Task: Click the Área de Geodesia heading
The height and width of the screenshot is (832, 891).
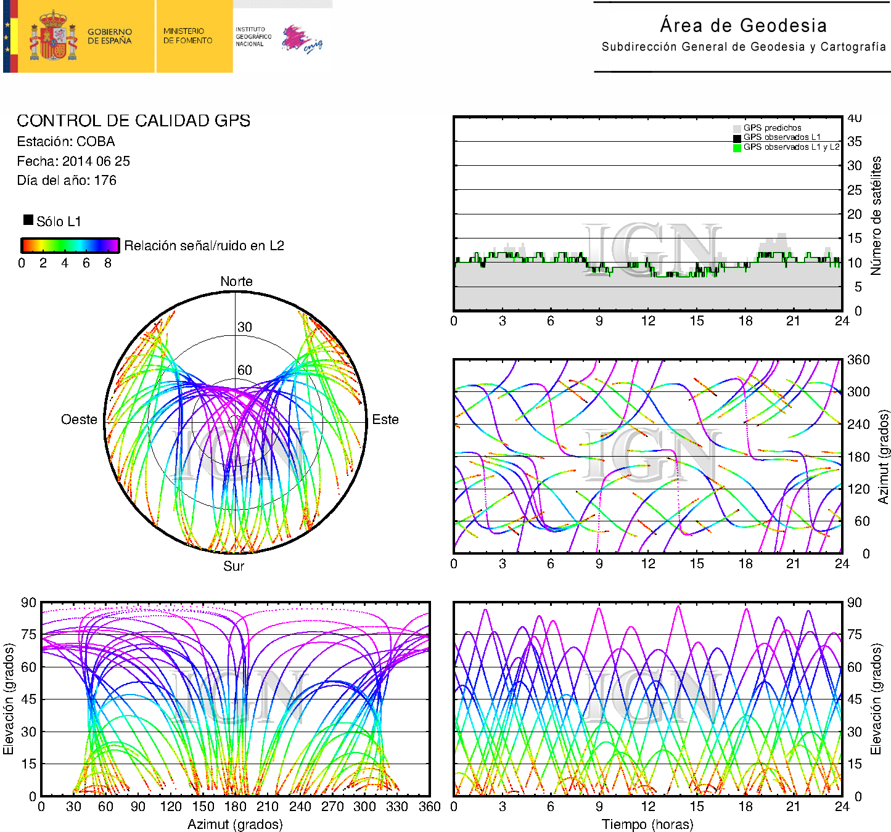Action: [x=743, y=25]
